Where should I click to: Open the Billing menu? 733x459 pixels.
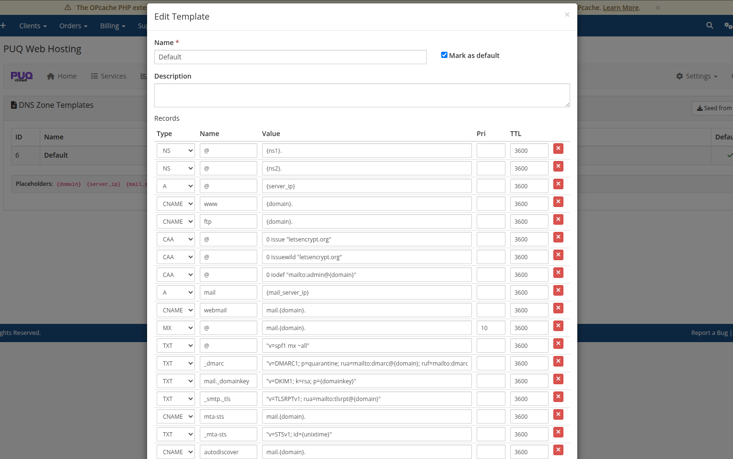113,26
